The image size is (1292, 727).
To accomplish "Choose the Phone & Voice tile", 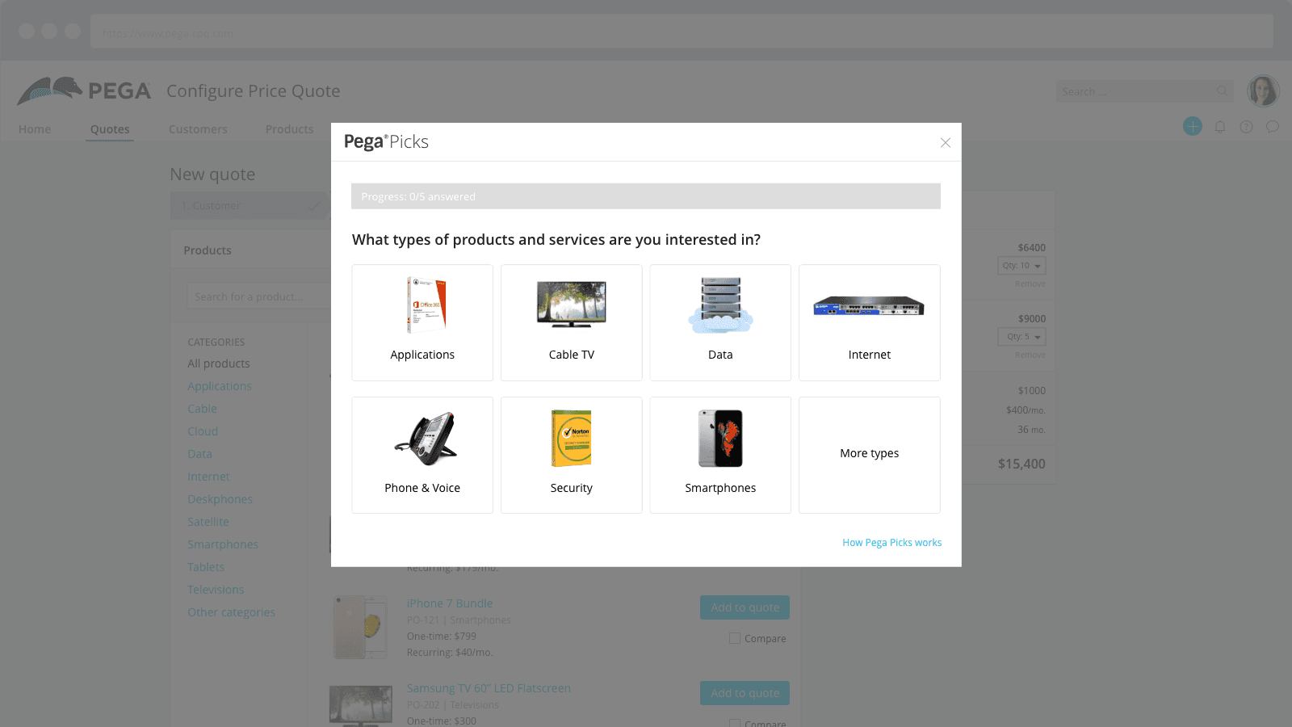I will [422, 455].
